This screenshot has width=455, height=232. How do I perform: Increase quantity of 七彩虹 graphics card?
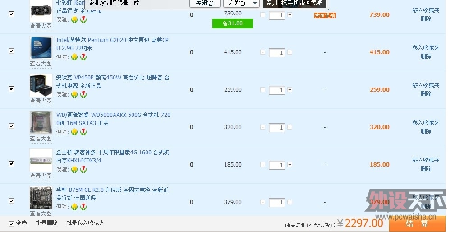tap(290, 15)
